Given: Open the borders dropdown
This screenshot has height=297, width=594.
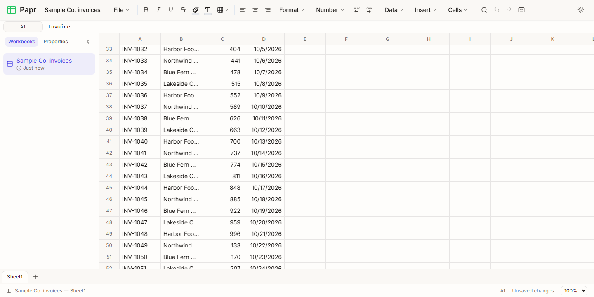Looking at the screenshot, I should coord(223,10).
